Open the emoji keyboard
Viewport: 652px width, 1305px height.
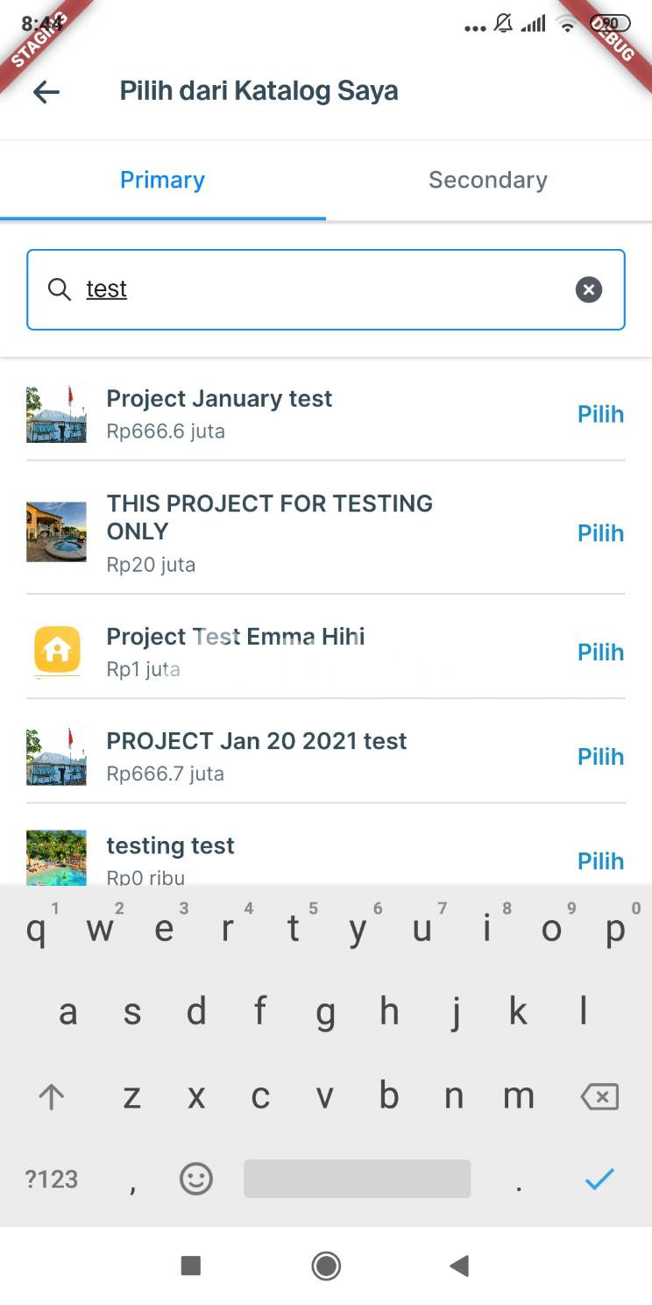[195, 1179]
